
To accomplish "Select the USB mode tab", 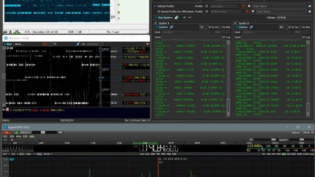I will pyautogui.click(x=119, y=143).
